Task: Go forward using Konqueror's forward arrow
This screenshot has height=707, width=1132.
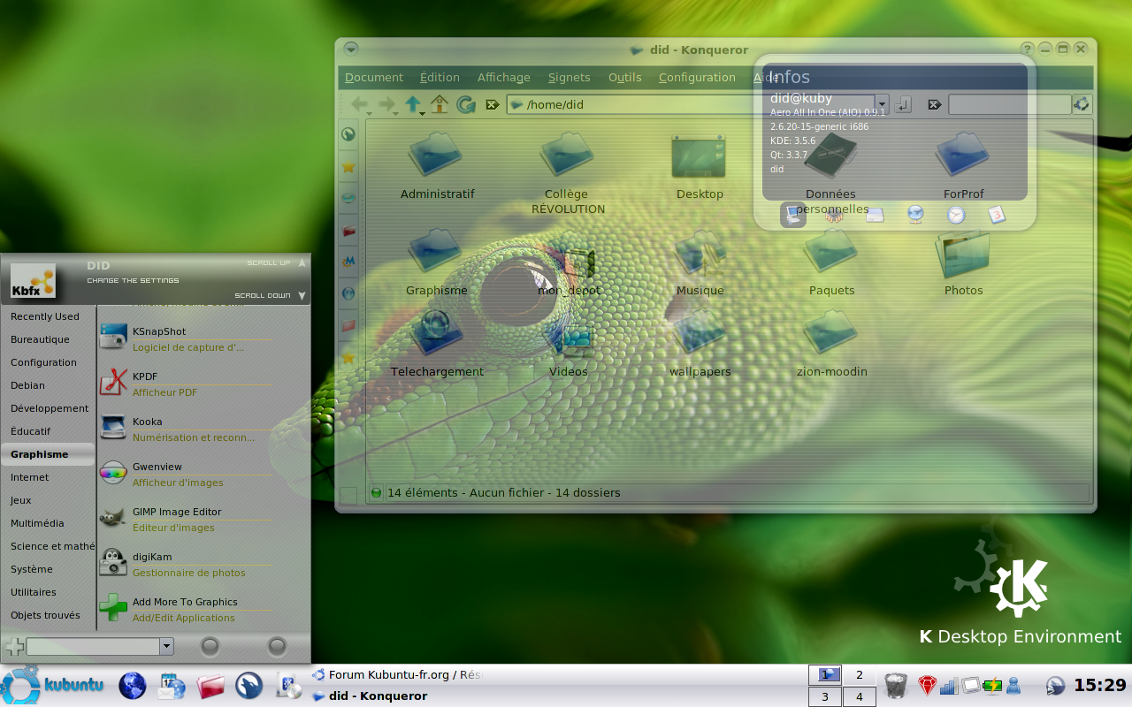Action: coord(386,104)
